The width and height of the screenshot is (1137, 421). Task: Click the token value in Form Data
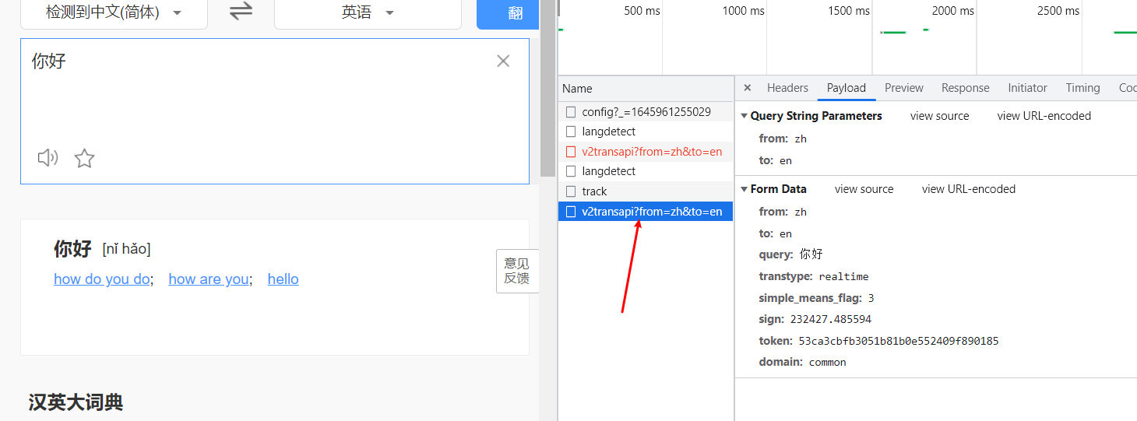pos(898,341)
